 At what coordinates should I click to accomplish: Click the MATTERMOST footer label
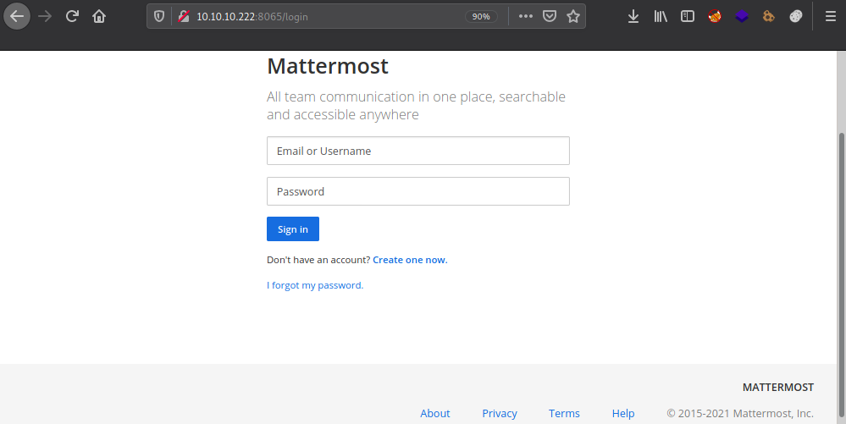coord(778,388)
